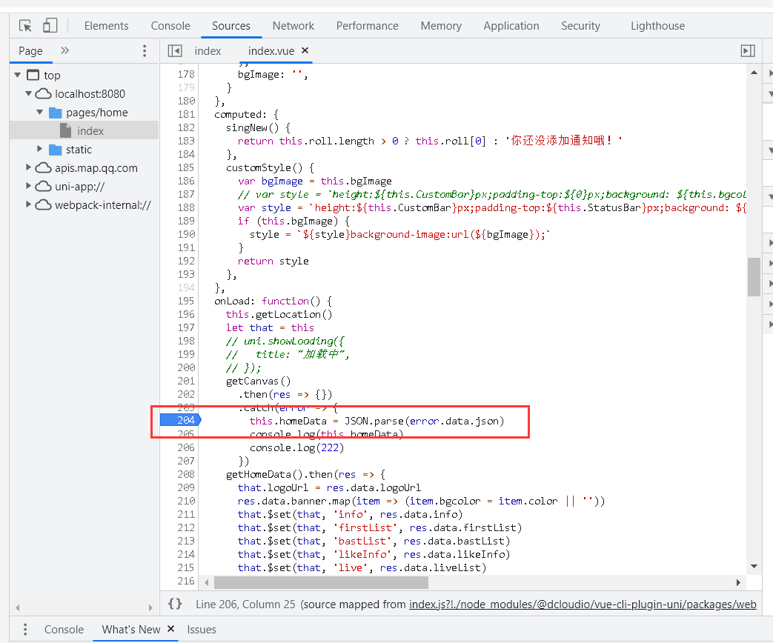The height and width of the screenshot is (643, 773).
Task: Click the editor scroll up arrow
Action: tap(754, 73)
